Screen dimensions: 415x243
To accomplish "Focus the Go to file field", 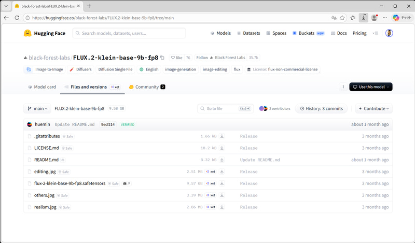I will (226, 108).
